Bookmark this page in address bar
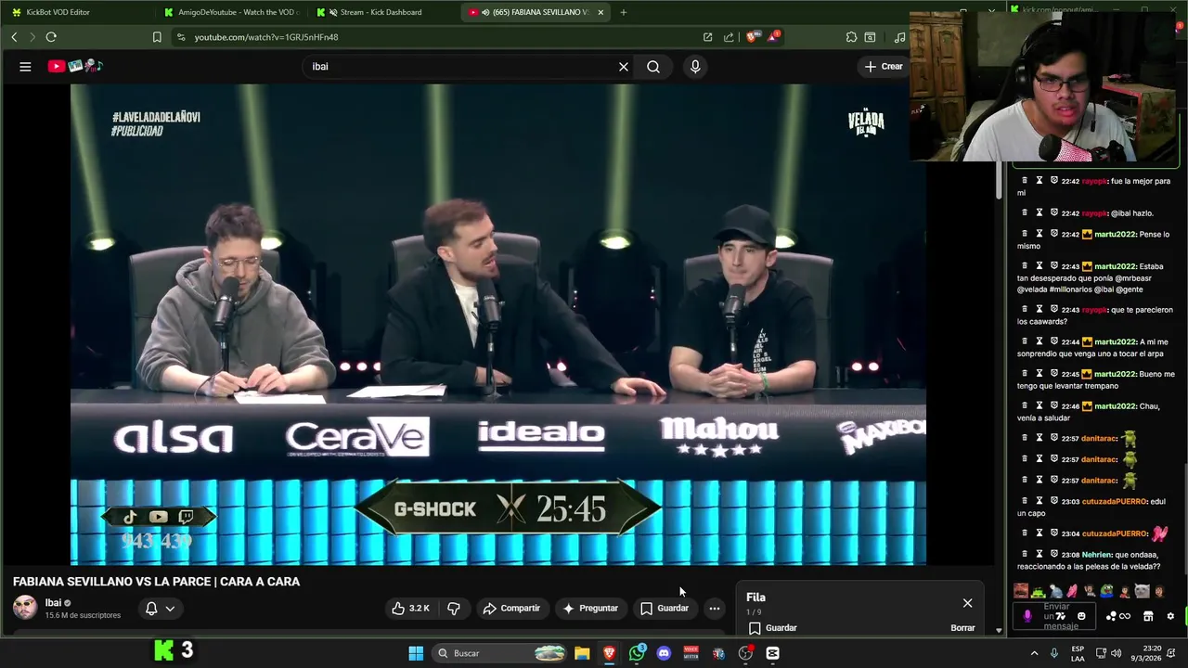Viewport: 1188px width, 668px height. (157, 37)
